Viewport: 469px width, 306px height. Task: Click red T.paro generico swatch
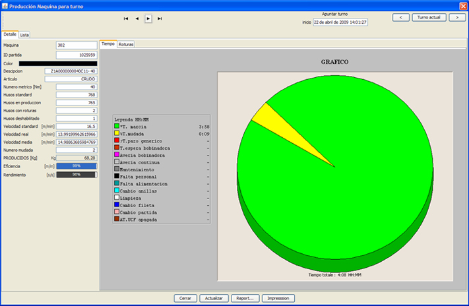pyautogui.click(x=117, y=140)
